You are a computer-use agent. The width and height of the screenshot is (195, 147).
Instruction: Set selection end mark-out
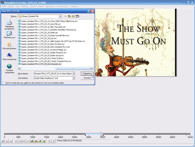tap(54, 141)
